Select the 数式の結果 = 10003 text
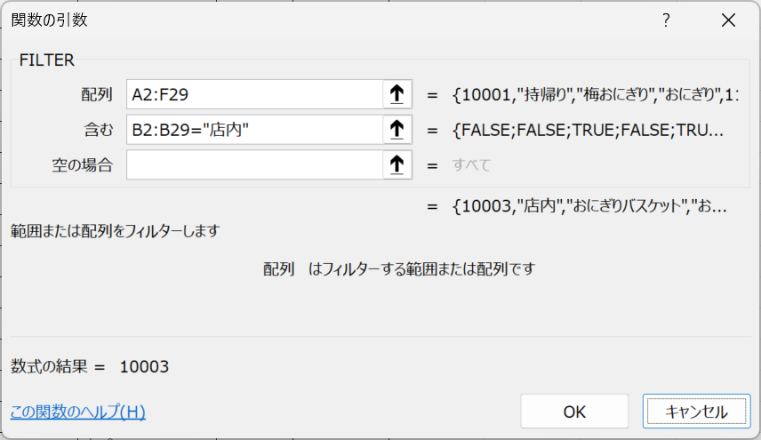 [90, 366]
